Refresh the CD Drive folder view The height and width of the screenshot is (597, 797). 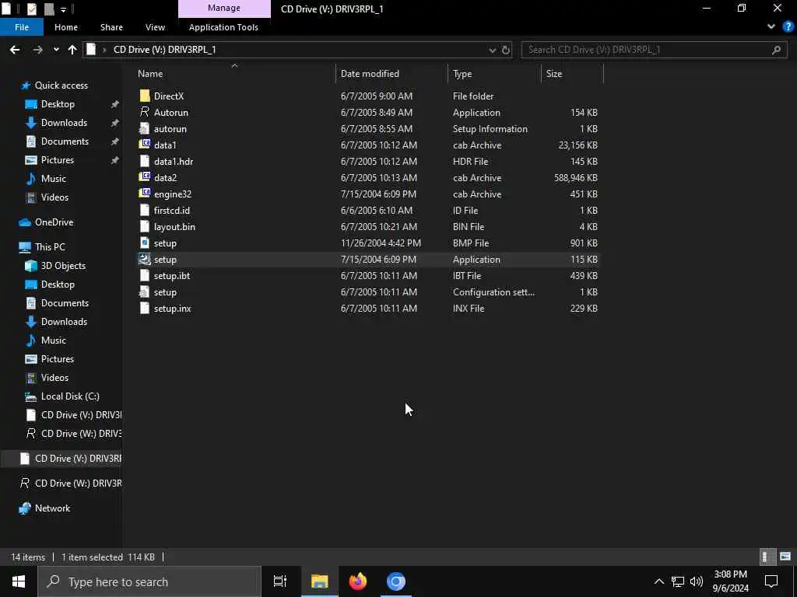[506, 50]
